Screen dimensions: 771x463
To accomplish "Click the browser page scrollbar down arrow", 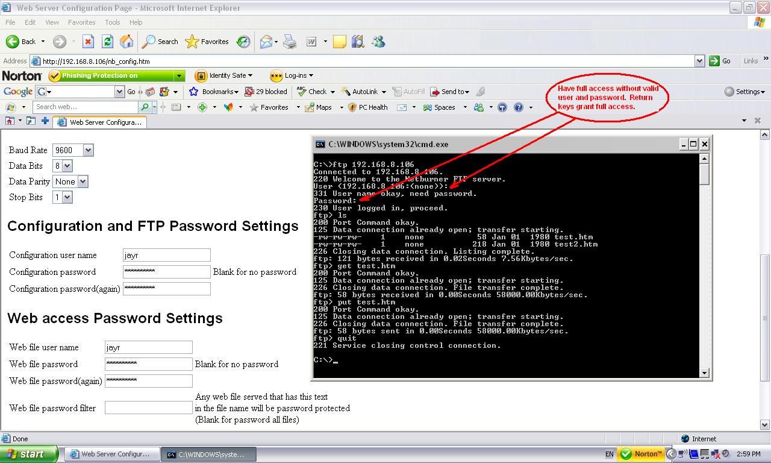I will point(765,424).
